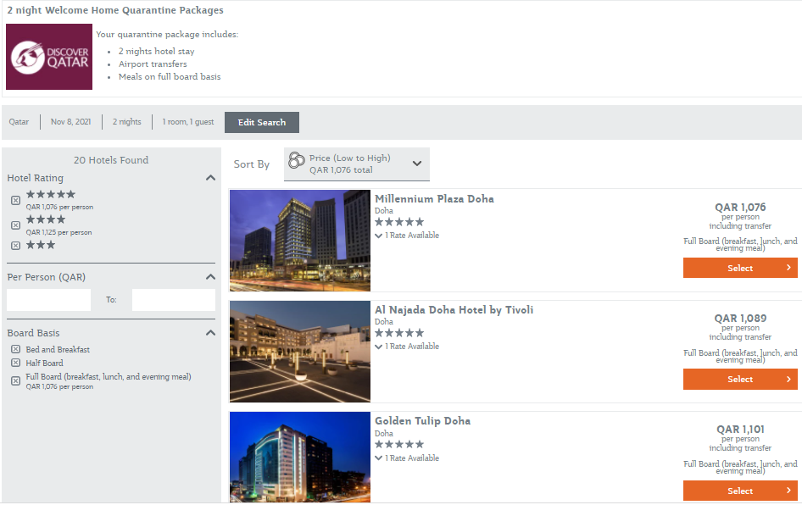Click the 2 nights search summary
802x505 pixels.
(x=127, y=122)
